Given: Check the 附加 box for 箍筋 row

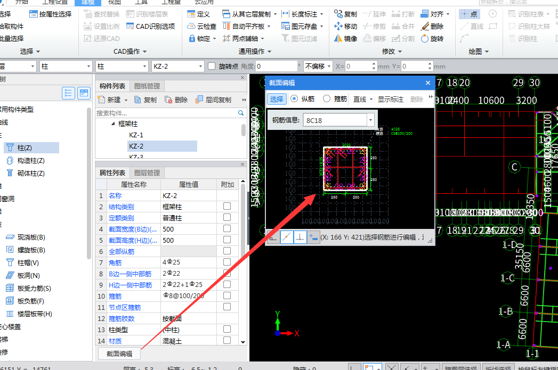Looking at the screenshot, I should coord(227,295).
